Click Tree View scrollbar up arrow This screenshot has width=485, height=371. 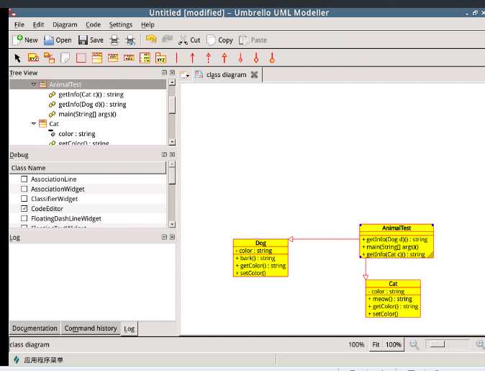(x=172, y=82)
